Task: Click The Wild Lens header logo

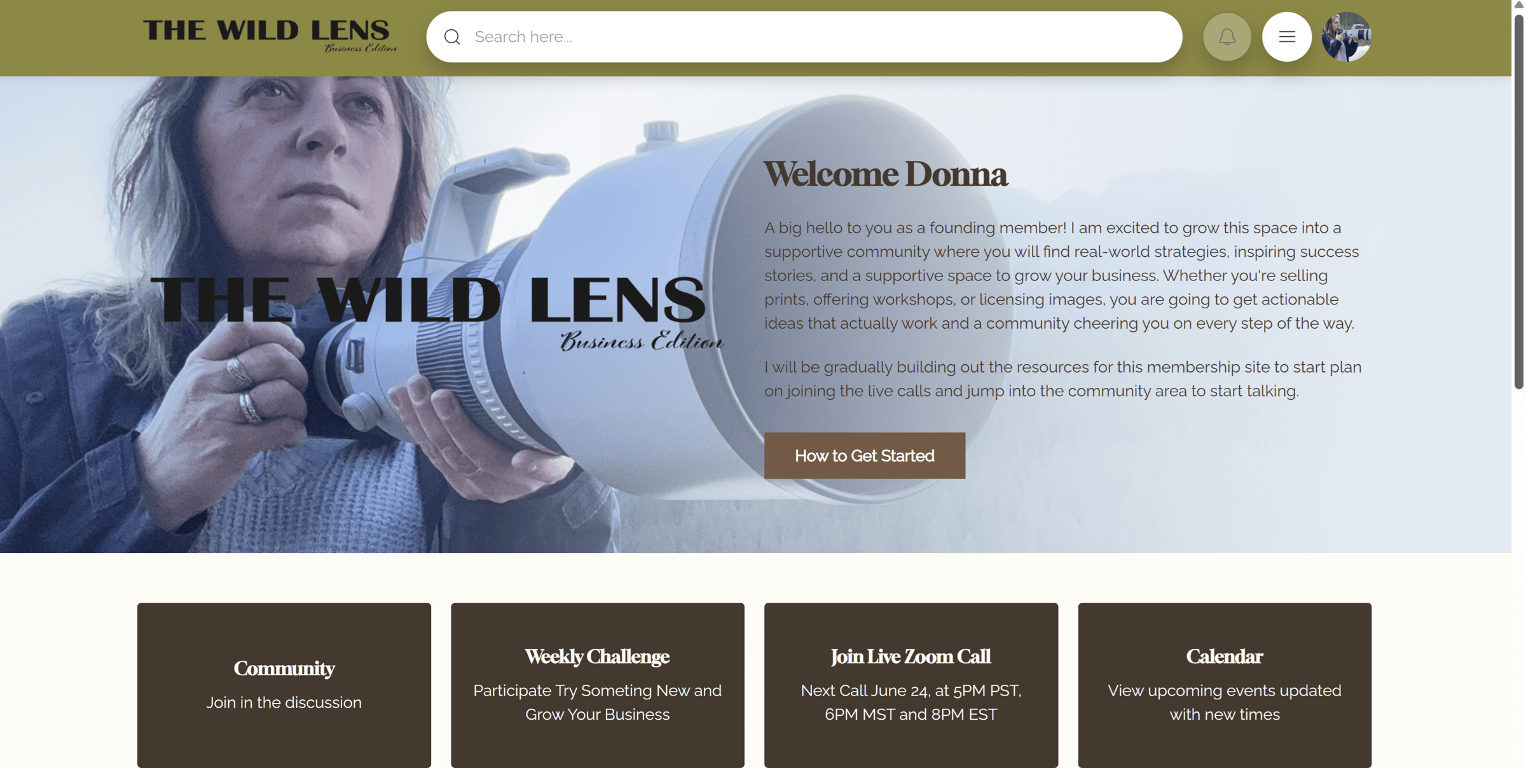Action: point(270,36)
